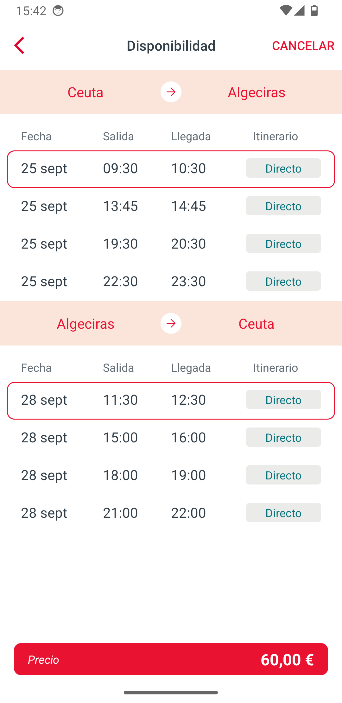This screenshot has width=342, height=703.
Task: Tap the battery icon in status bar
Action: click(x=314, y=10)
